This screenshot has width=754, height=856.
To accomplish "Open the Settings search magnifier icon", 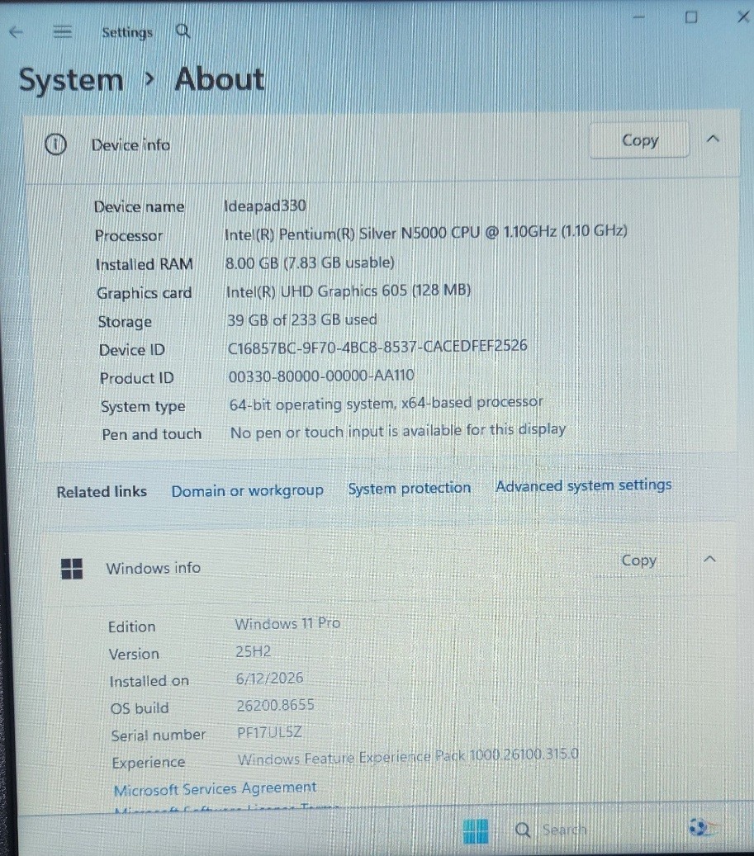I will pos(183,31).
